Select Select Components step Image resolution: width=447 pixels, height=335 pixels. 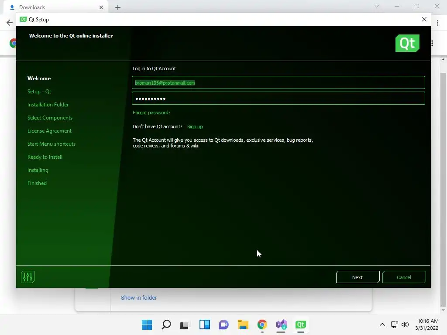(50, 118)
